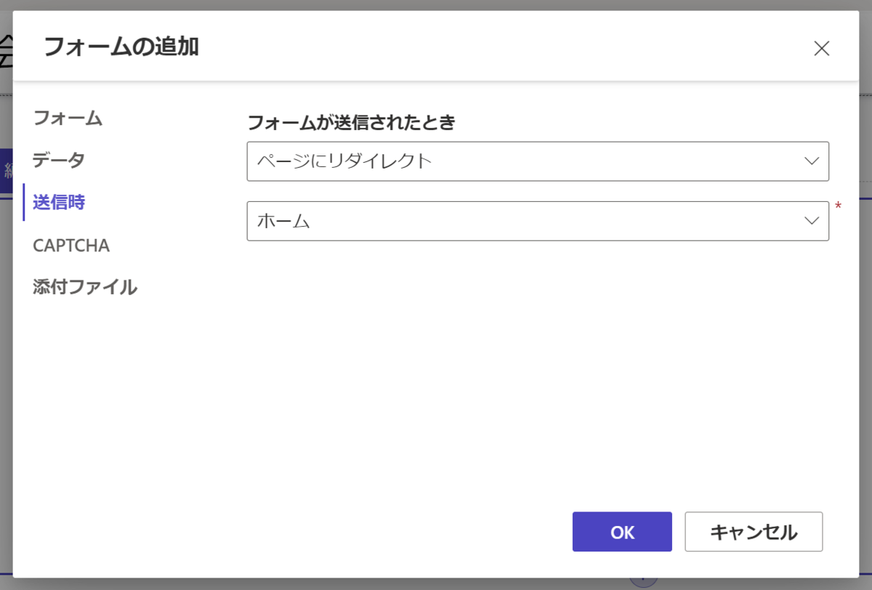Click the フォームの追加 dialog title
The image size is (872, 590).
121,47
